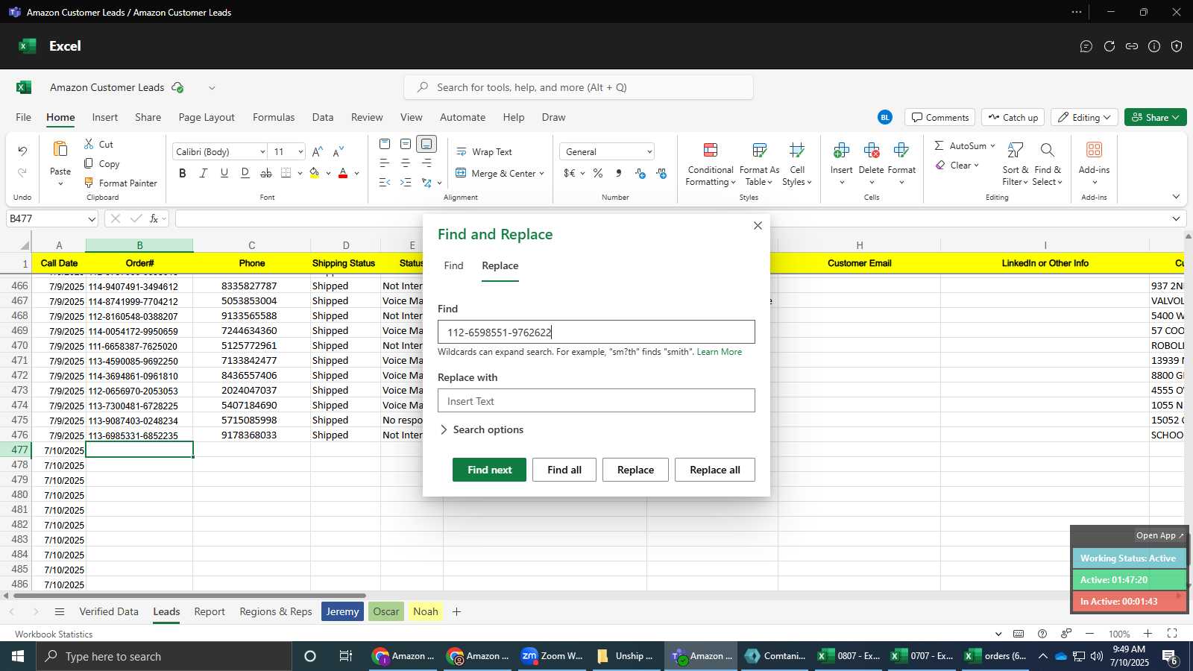Click Merge & Center
The height and width of the screenshot is (671, 1193).
point(500,173)
